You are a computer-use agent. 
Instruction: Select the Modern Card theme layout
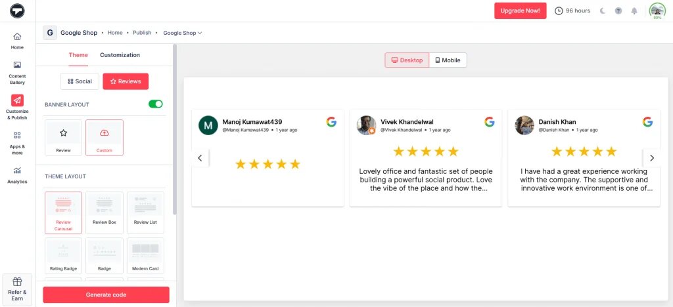(x=145, y=256)
